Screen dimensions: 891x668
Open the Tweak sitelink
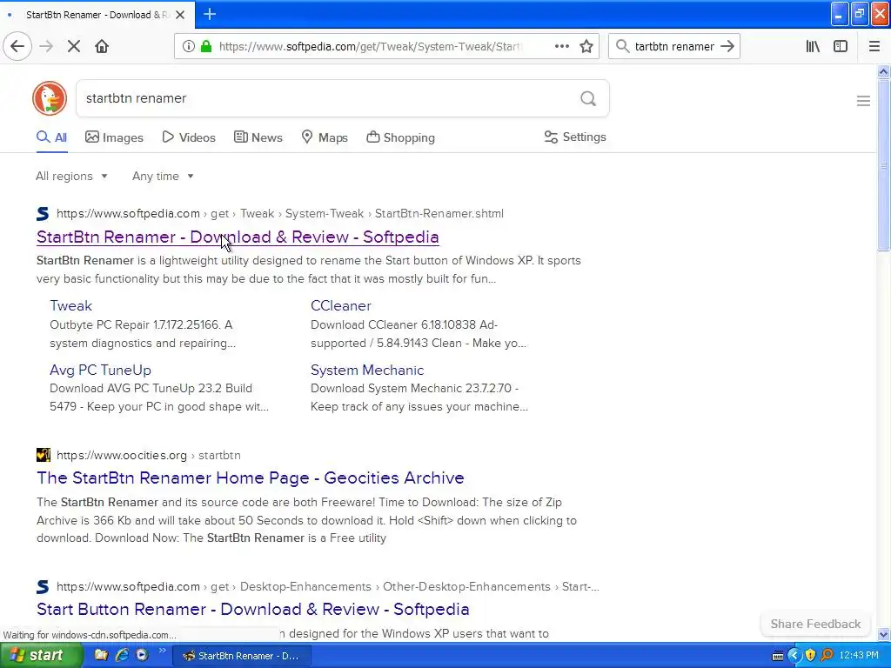(x=71, y=305)
